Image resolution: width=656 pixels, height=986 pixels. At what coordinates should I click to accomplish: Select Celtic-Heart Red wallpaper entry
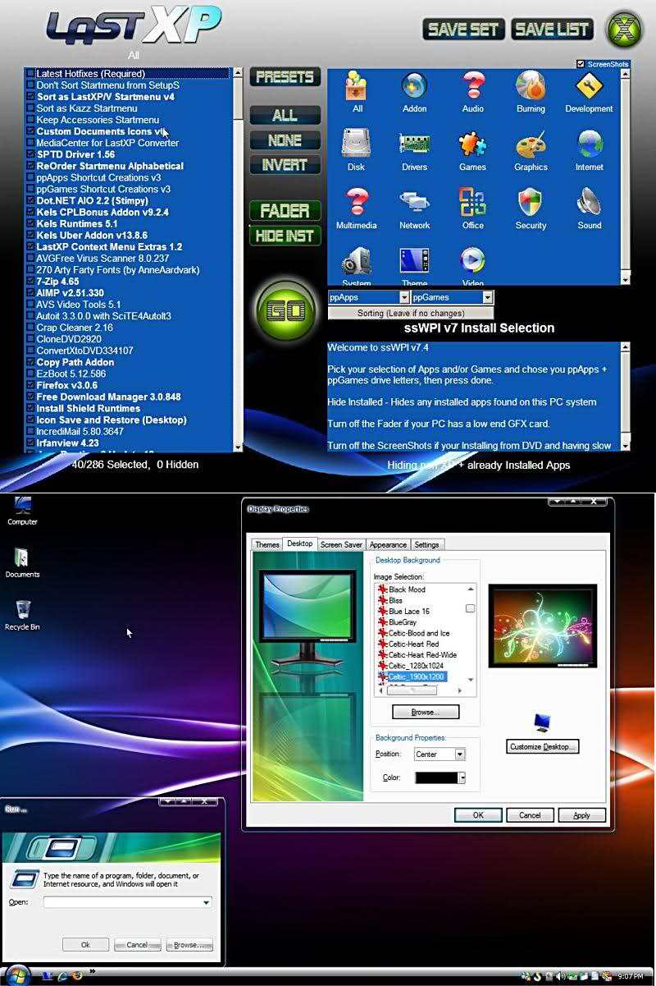(x=414, y=644)
